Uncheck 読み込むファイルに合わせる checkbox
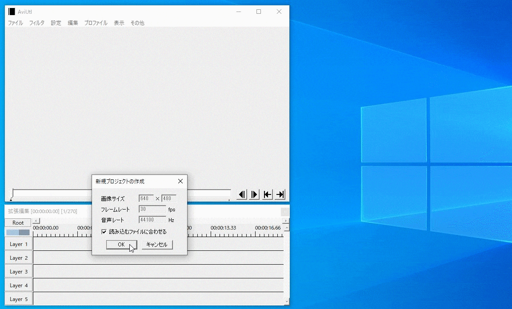 (104, 232)
